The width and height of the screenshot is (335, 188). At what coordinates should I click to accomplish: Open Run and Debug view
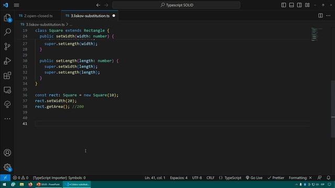pyautogui.click(x=7, y=61)
